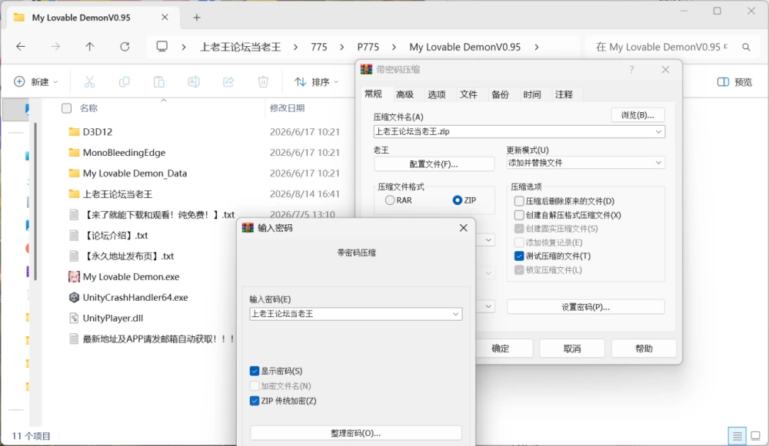Expand chevron after My Lovable DemonV0.95 breadcrumb

click(x=537, y=47)
